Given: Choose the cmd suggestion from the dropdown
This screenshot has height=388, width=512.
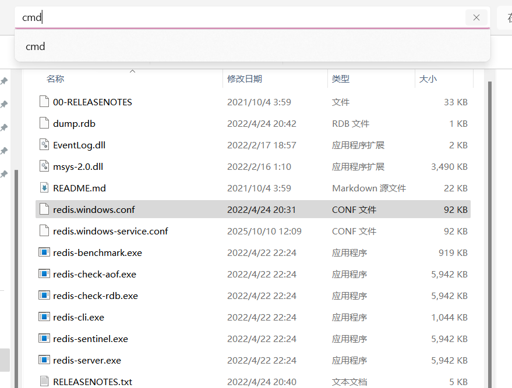Looking at the screenshot, I should click(252, 47).
